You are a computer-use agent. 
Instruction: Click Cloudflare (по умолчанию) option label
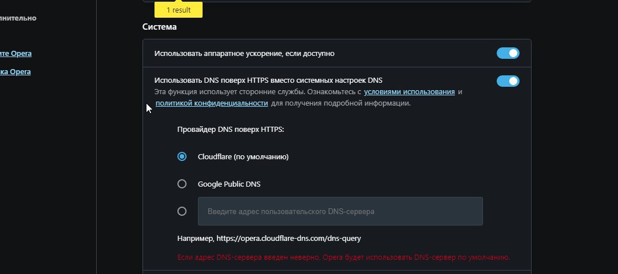point(243,157)
